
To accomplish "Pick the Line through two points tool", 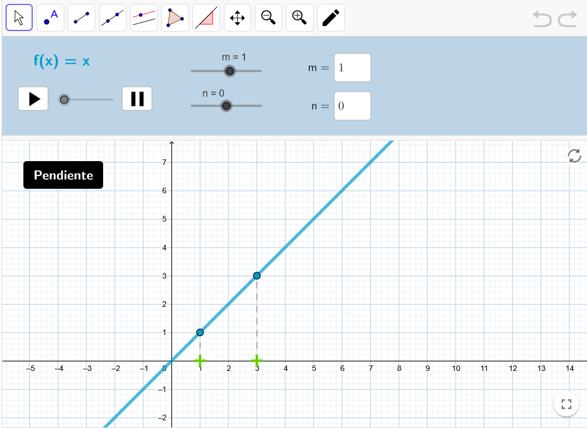I will [x=113, y=18].
